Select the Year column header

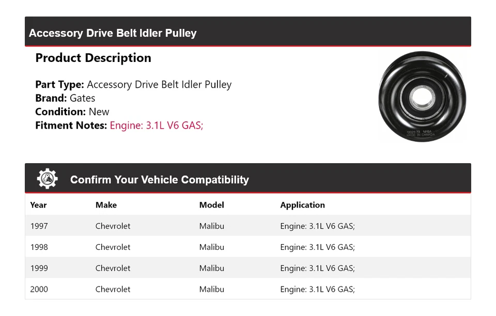[x=38, y=205]
